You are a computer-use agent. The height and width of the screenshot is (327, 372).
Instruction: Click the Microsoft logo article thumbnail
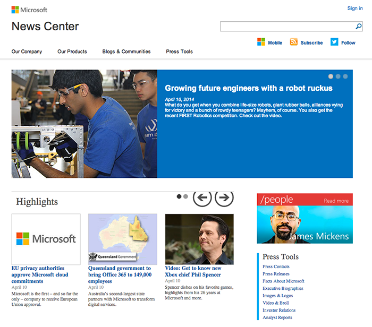(46, 239)
